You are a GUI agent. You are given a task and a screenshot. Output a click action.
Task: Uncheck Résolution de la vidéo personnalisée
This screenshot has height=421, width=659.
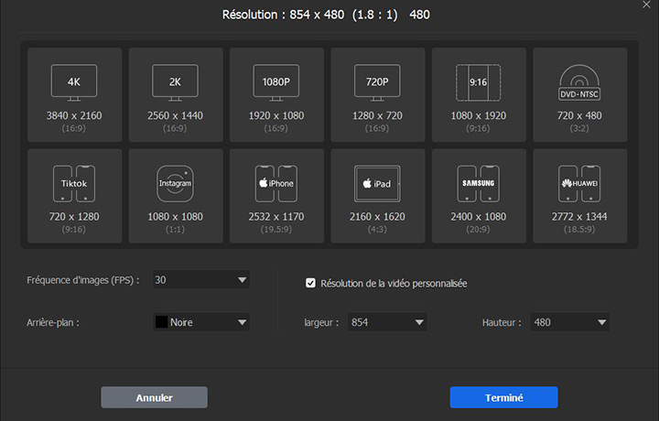310,283
